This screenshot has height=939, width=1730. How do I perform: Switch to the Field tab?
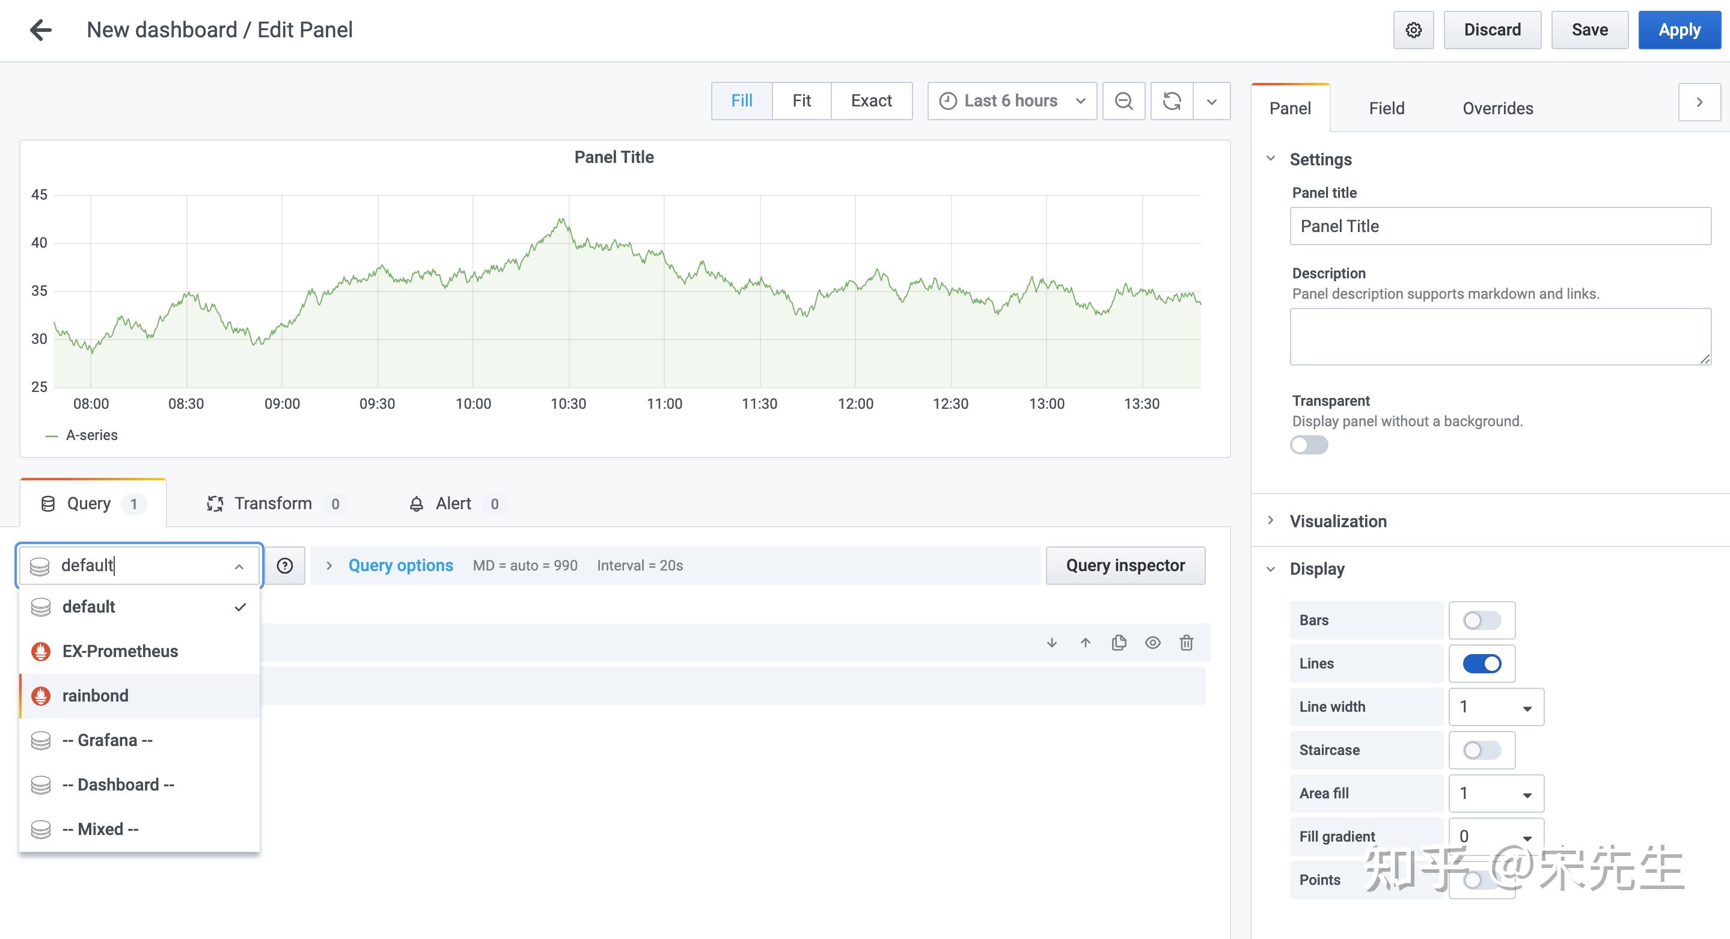[x=1386, y=108]
